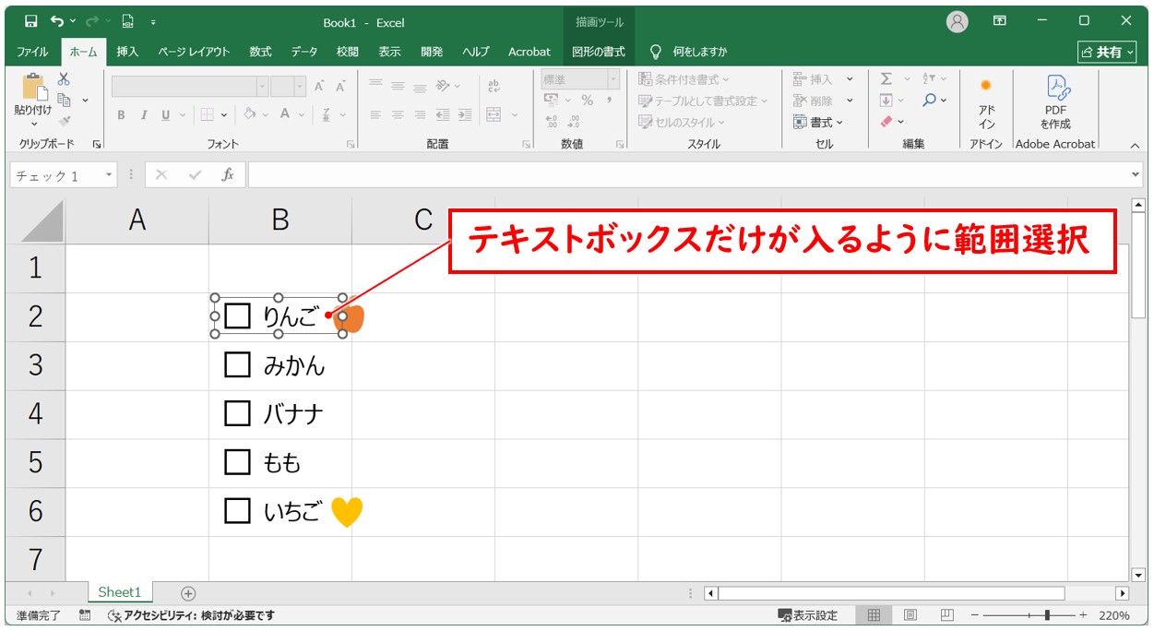This screenshot has height=631, width=1154.
Task: Copy the selection with the copy icon
Action: pyautogui.click(x=64, y=100)
